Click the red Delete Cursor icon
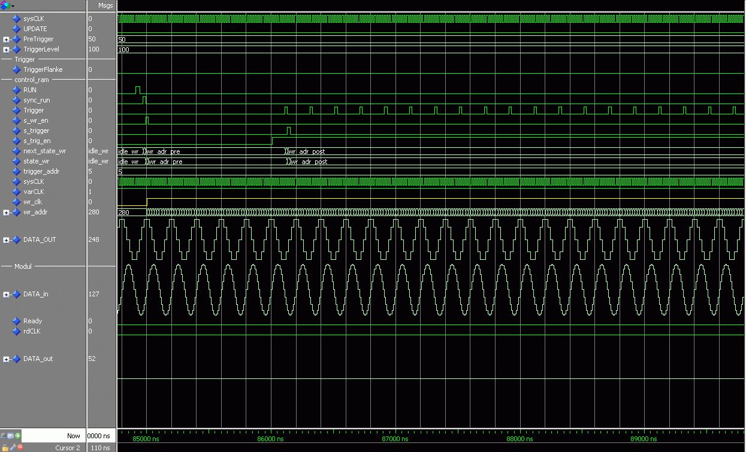Image resolution: width=746 pixels, height=452 pixels. pyautogui.click(x=20, y=447)
